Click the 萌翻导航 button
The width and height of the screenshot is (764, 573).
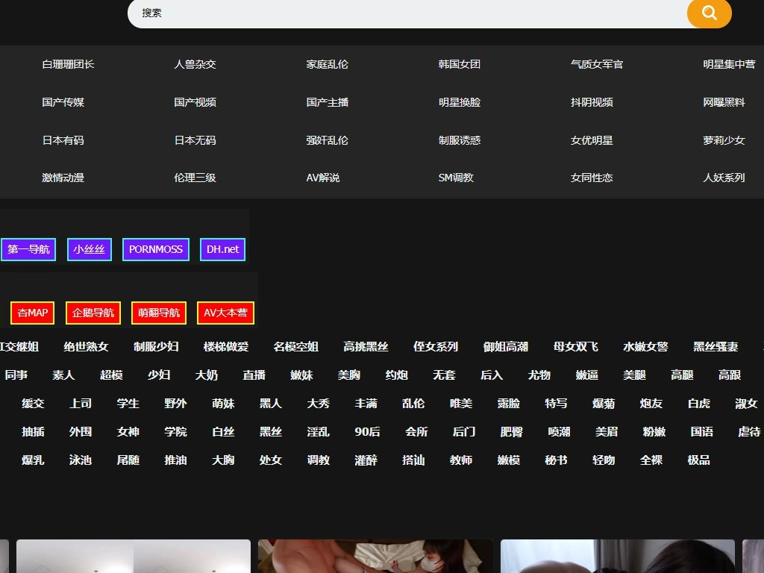tap(158, 313)
